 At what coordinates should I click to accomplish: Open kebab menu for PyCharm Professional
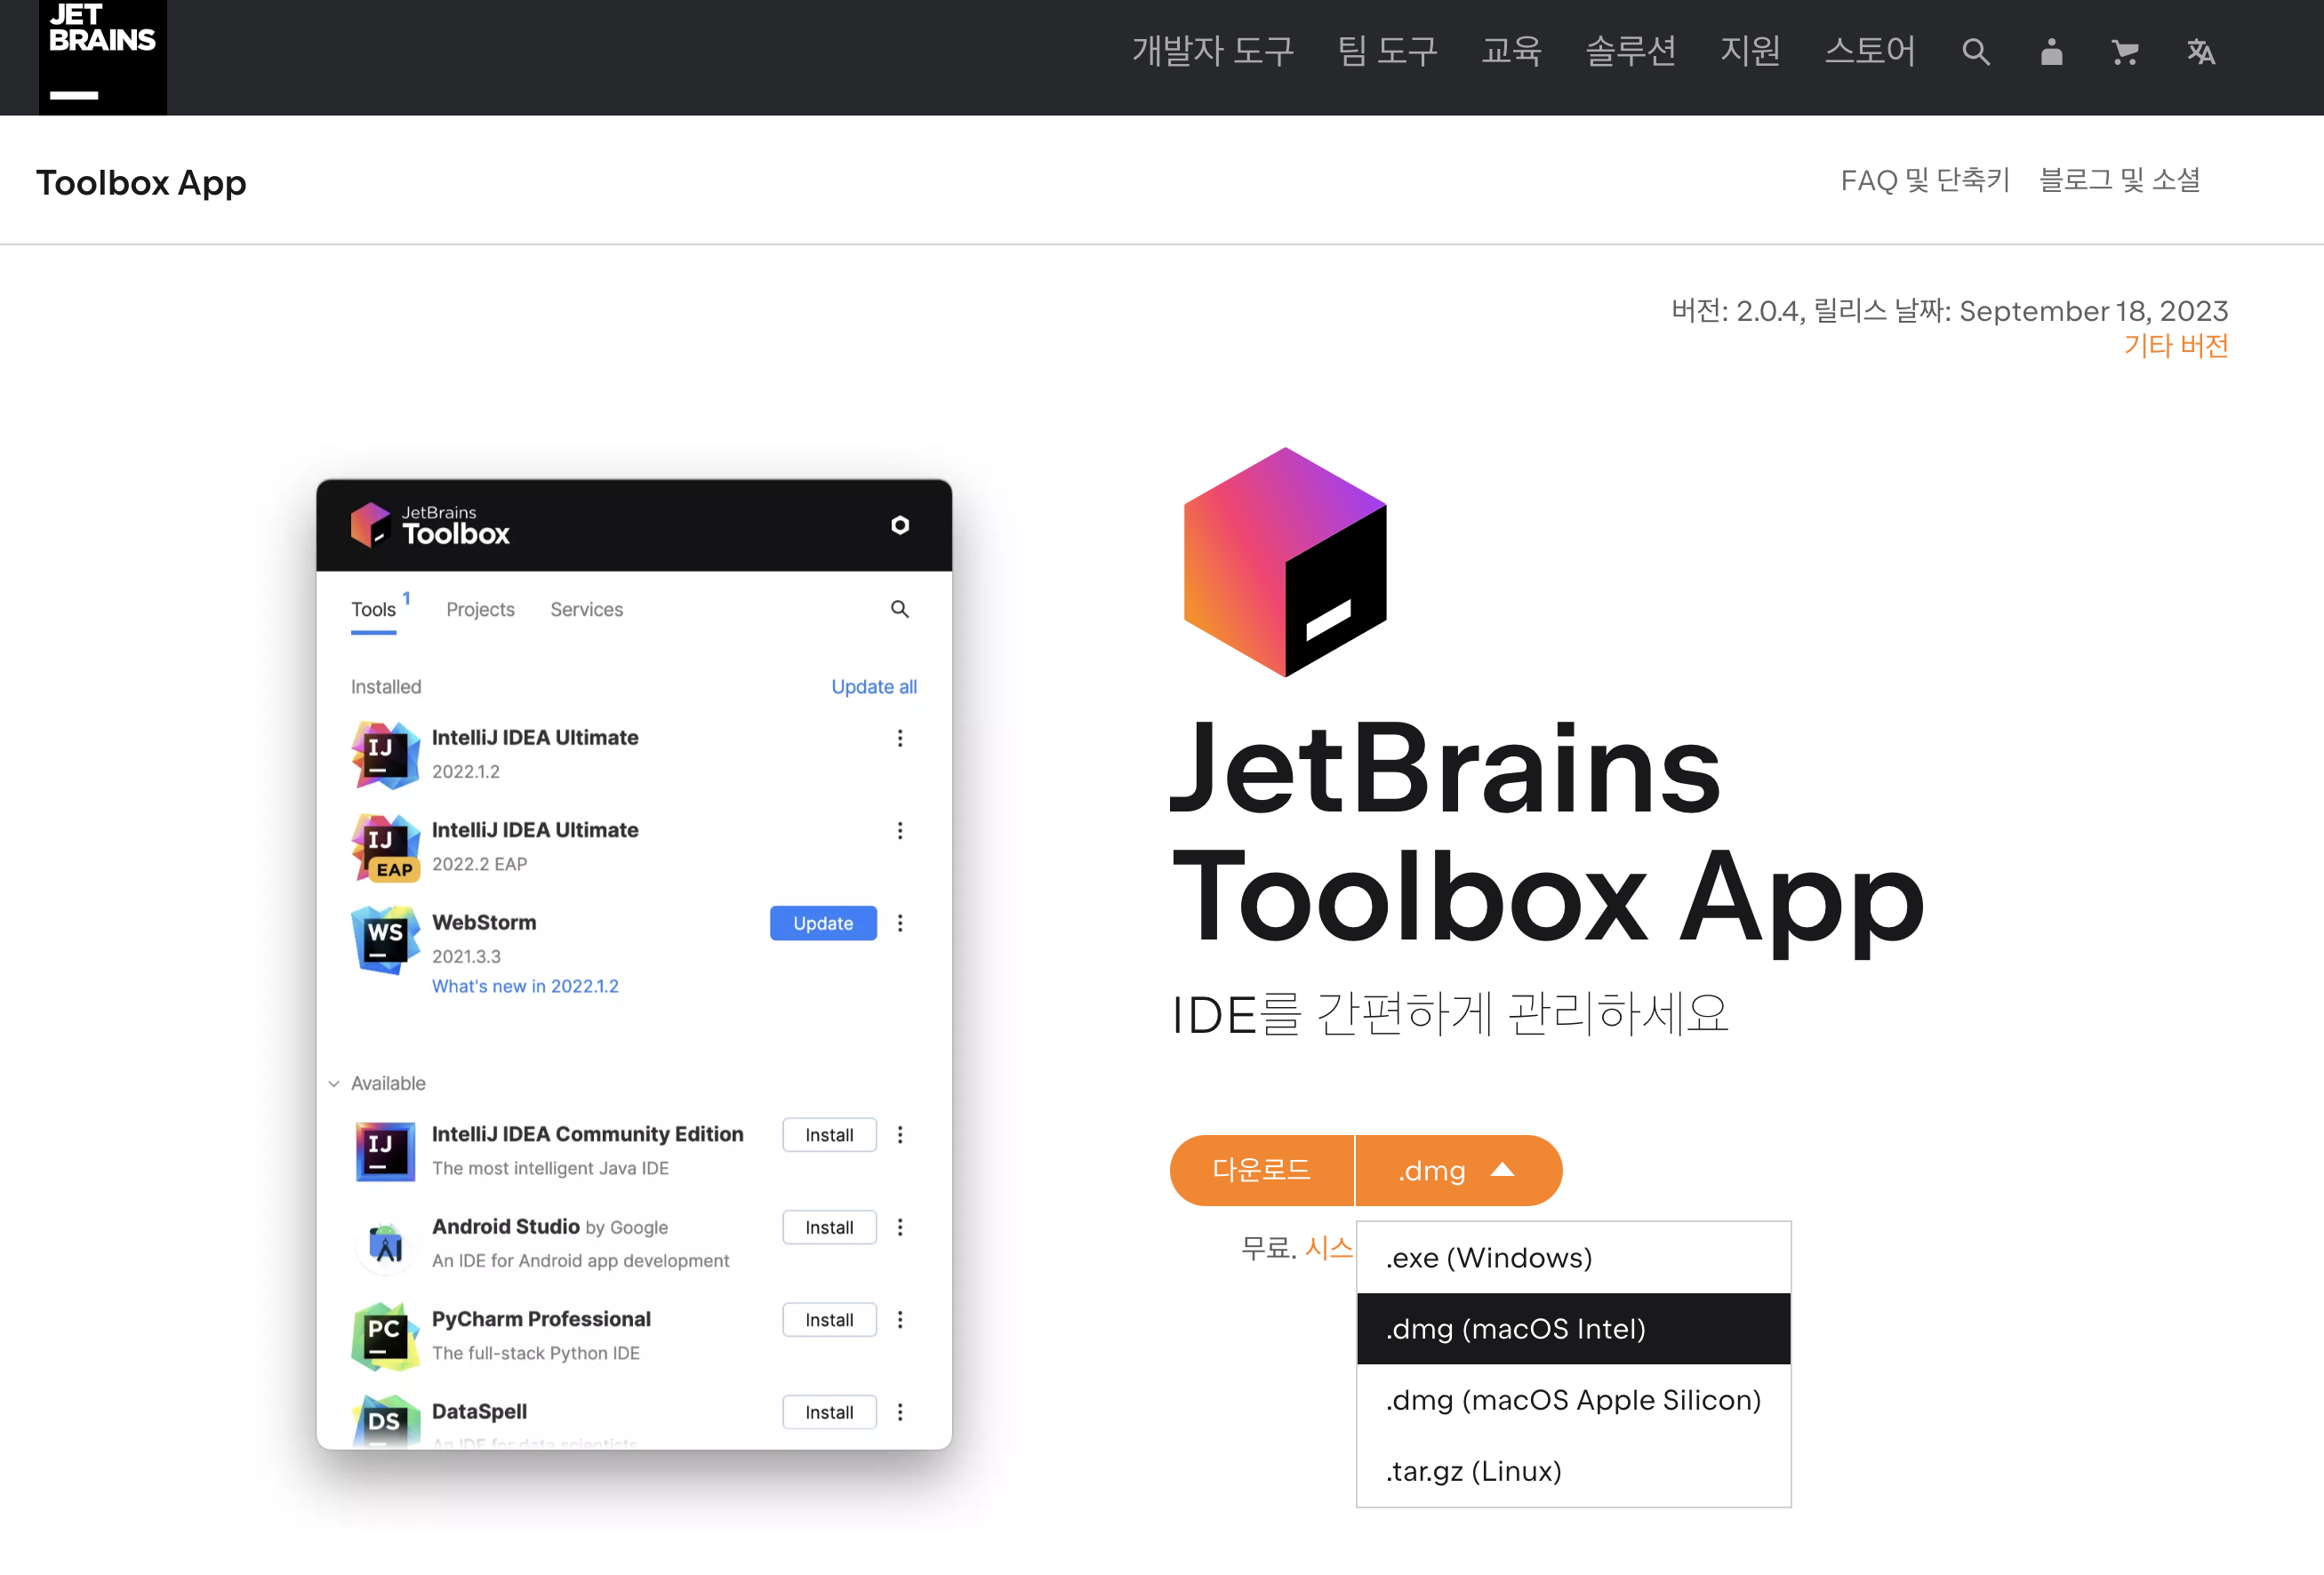(899, 1320)
